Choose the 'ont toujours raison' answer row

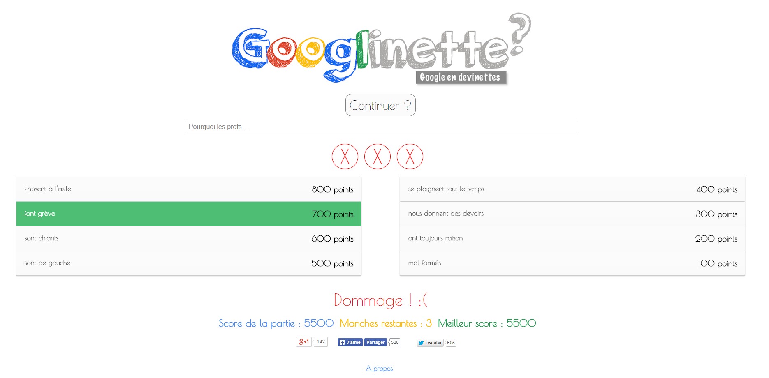click(572, 239)
